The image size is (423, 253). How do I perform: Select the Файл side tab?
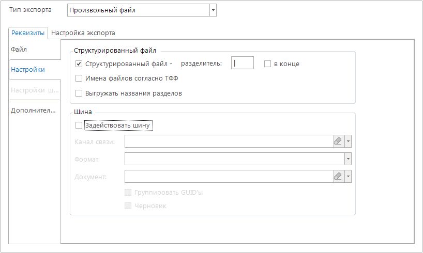(x=19, y=50)
